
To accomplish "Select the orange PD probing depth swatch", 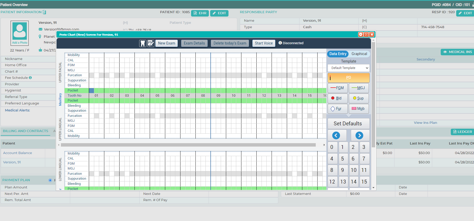I will (349, 78).
